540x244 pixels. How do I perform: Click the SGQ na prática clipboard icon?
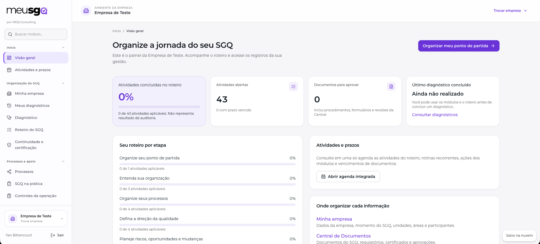(9, 184)
